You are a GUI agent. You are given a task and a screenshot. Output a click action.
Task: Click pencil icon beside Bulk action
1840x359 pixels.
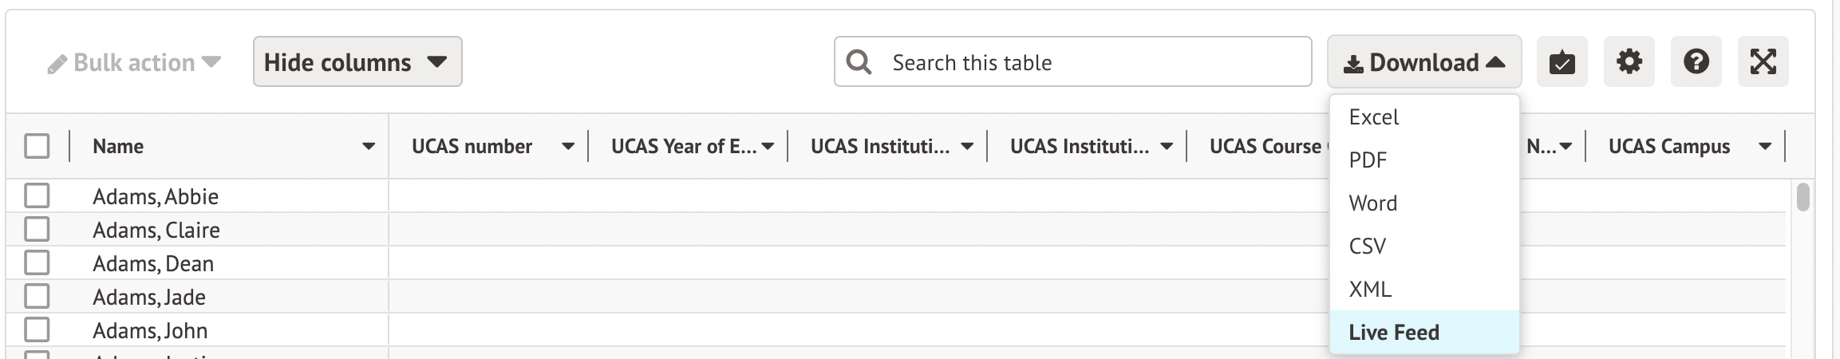pyautogui.click(x=57, y=64)
